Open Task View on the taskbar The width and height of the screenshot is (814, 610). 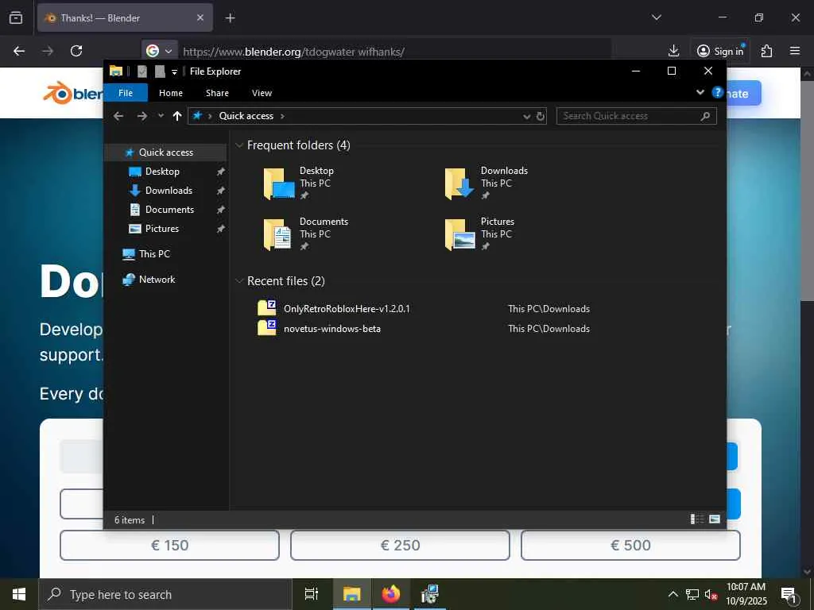(x=312, y=594)
